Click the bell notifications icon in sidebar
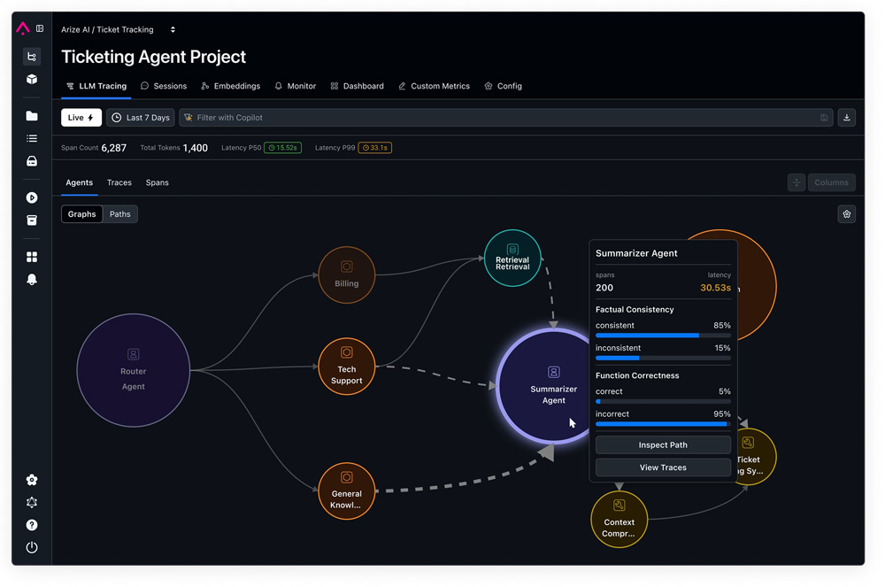Screen dimensions: 885x587 [32, 280]
